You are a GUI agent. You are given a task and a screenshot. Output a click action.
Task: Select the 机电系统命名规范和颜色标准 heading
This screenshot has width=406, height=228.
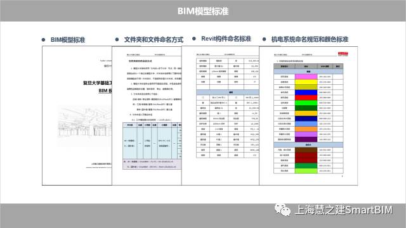(310, 39)
